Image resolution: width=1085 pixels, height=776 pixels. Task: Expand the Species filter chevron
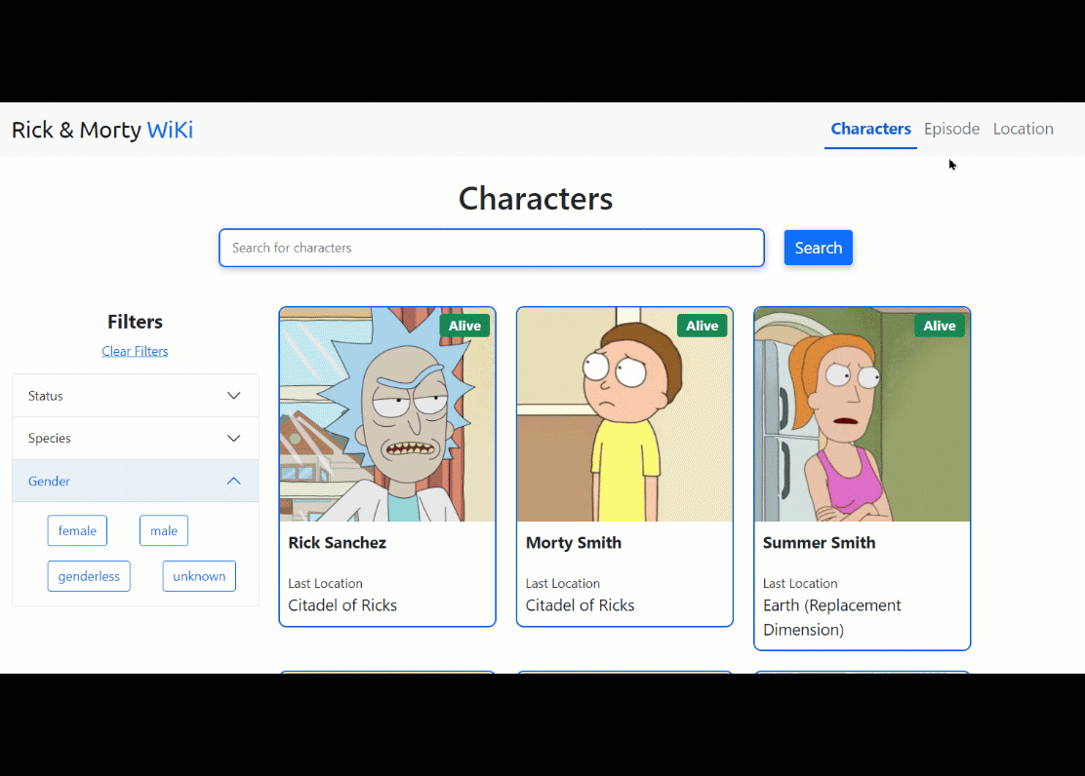point(234,439)
